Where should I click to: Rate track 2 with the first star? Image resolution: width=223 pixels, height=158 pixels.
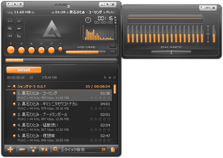92,109
